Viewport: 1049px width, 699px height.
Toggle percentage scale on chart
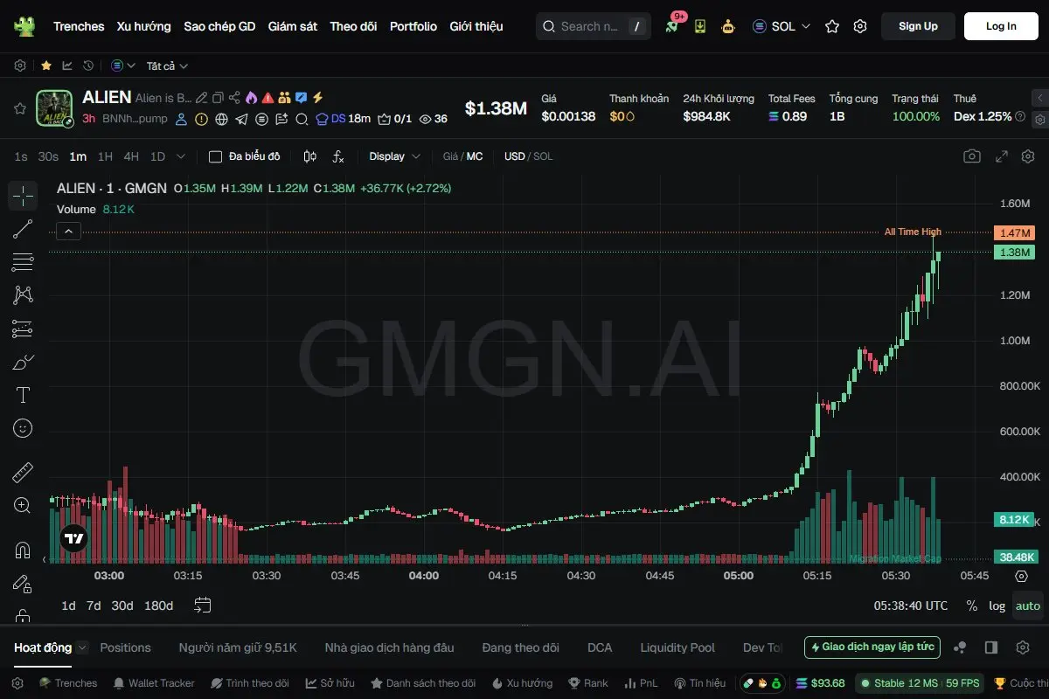[972, 606]
